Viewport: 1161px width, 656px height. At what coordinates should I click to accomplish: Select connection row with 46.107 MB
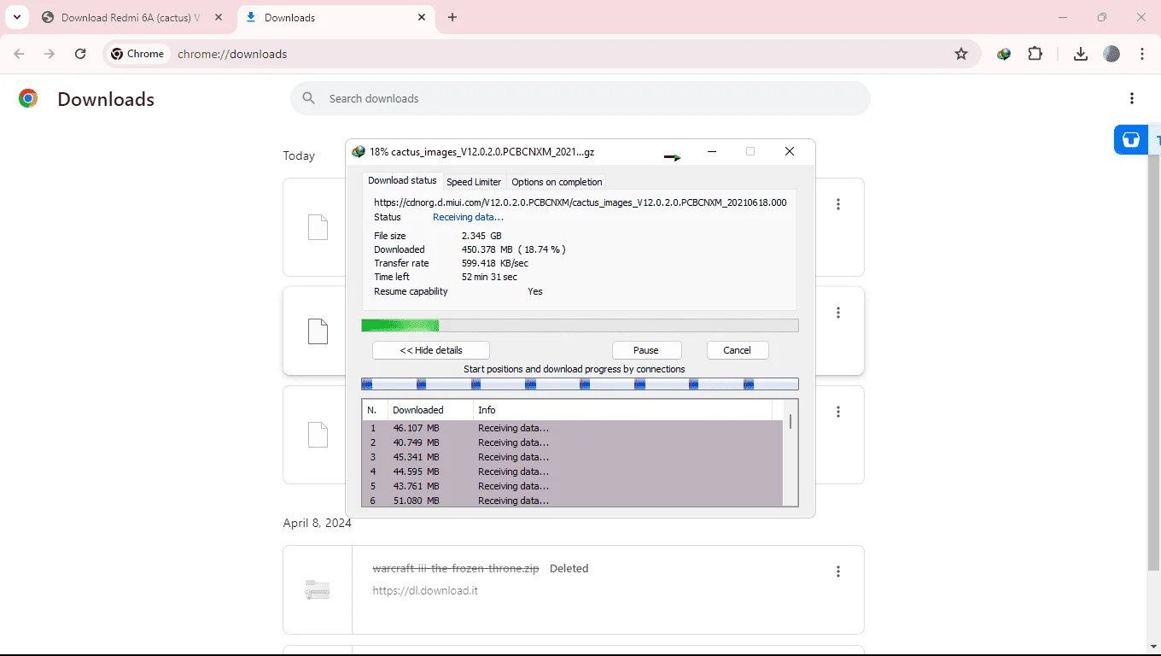pyautogui.click(x=573, y=428)
